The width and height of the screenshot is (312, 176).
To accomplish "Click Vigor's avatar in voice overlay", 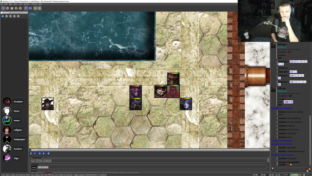I will [7, 158].
